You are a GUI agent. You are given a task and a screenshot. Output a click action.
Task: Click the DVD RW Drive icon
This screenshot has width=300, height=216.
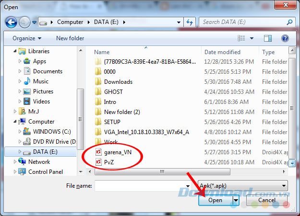point(27,141)
